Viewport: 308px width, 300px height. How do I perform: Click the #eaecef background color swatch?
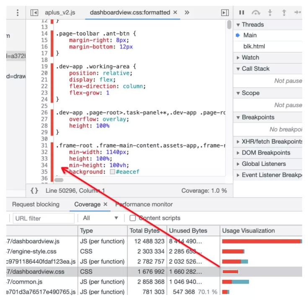click(x=112, y=172)
